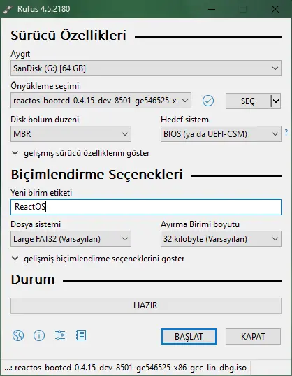Open the About info icon
The height and width of the screenshot is (376, 292).
[39, 335]
